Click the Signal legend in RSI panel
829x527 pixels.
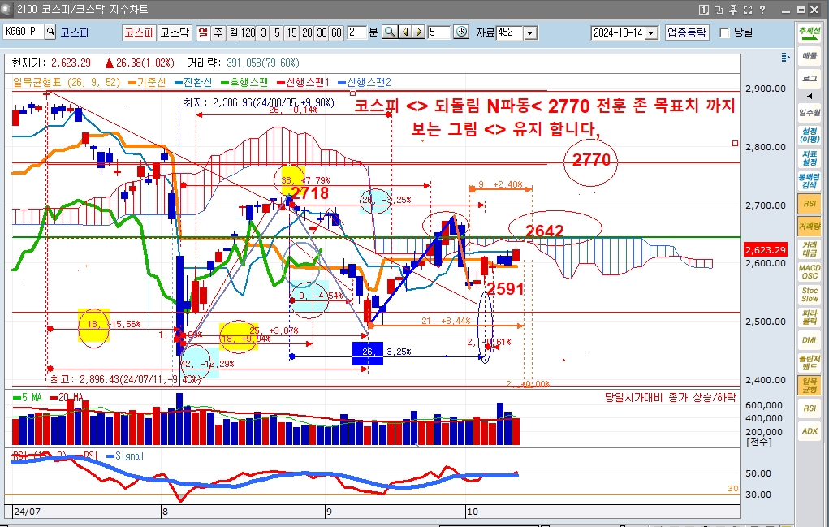(x=125, y=456)
